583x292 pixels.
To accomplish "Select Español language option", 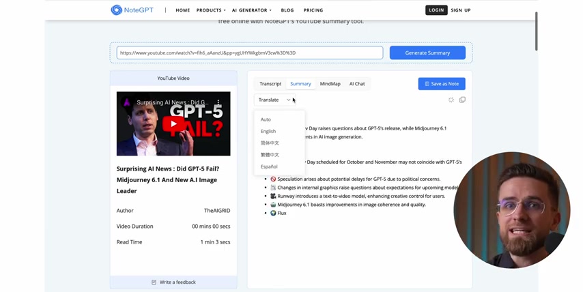I will click(269, 166).
